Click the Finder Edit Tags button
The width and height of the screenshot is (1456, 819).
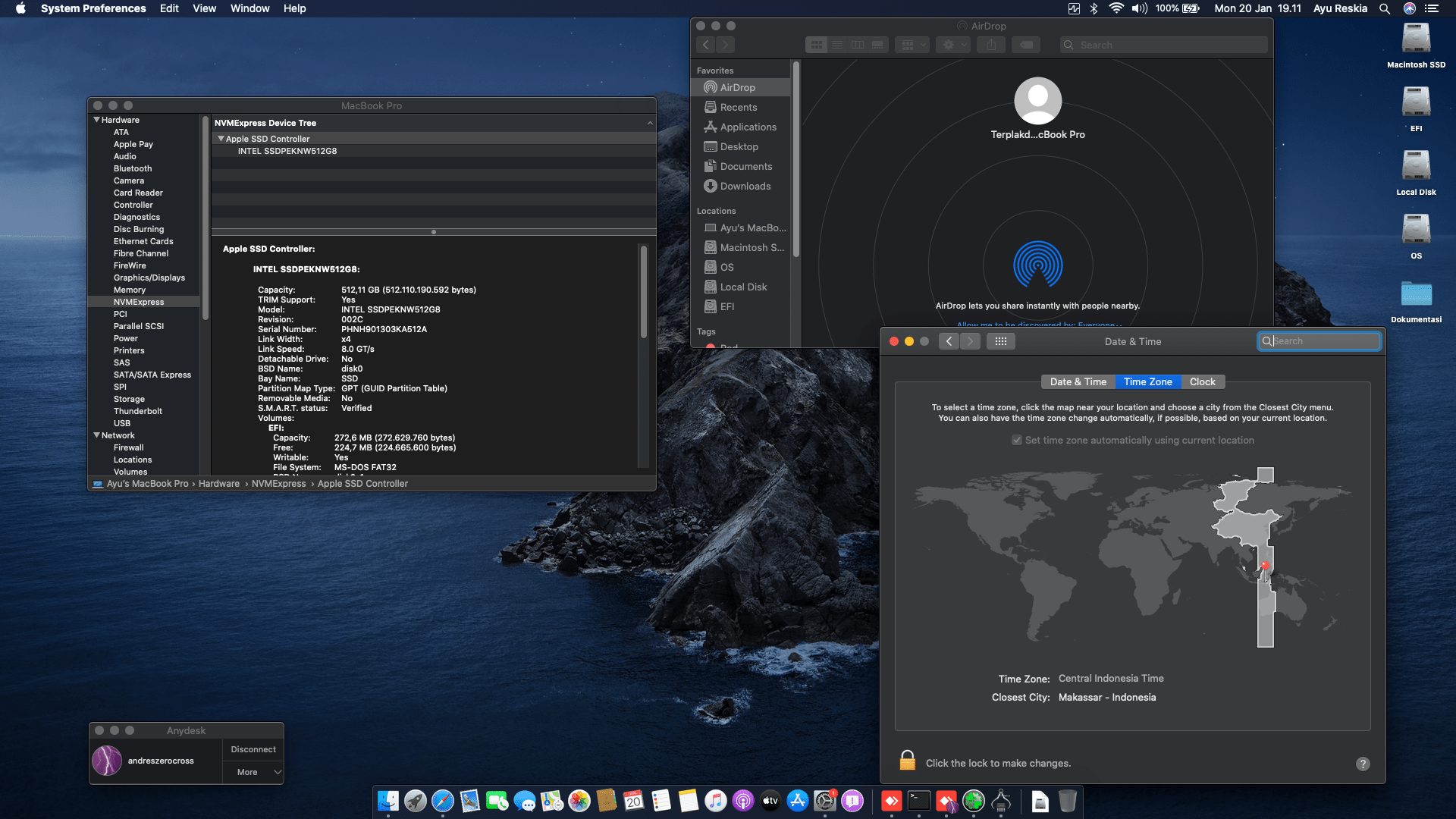(x=1026, y=45)
